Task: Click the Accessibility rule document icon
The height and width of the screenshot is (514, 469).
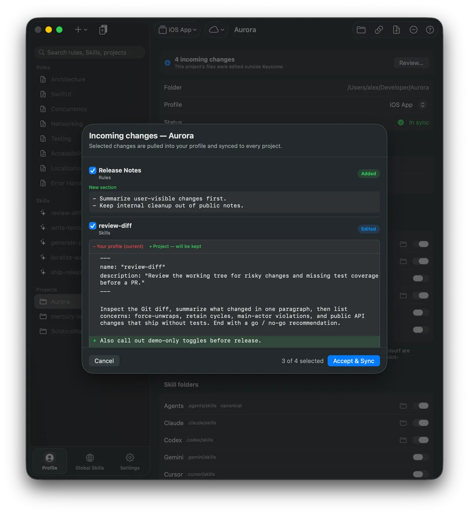Action: pos(43,153)
